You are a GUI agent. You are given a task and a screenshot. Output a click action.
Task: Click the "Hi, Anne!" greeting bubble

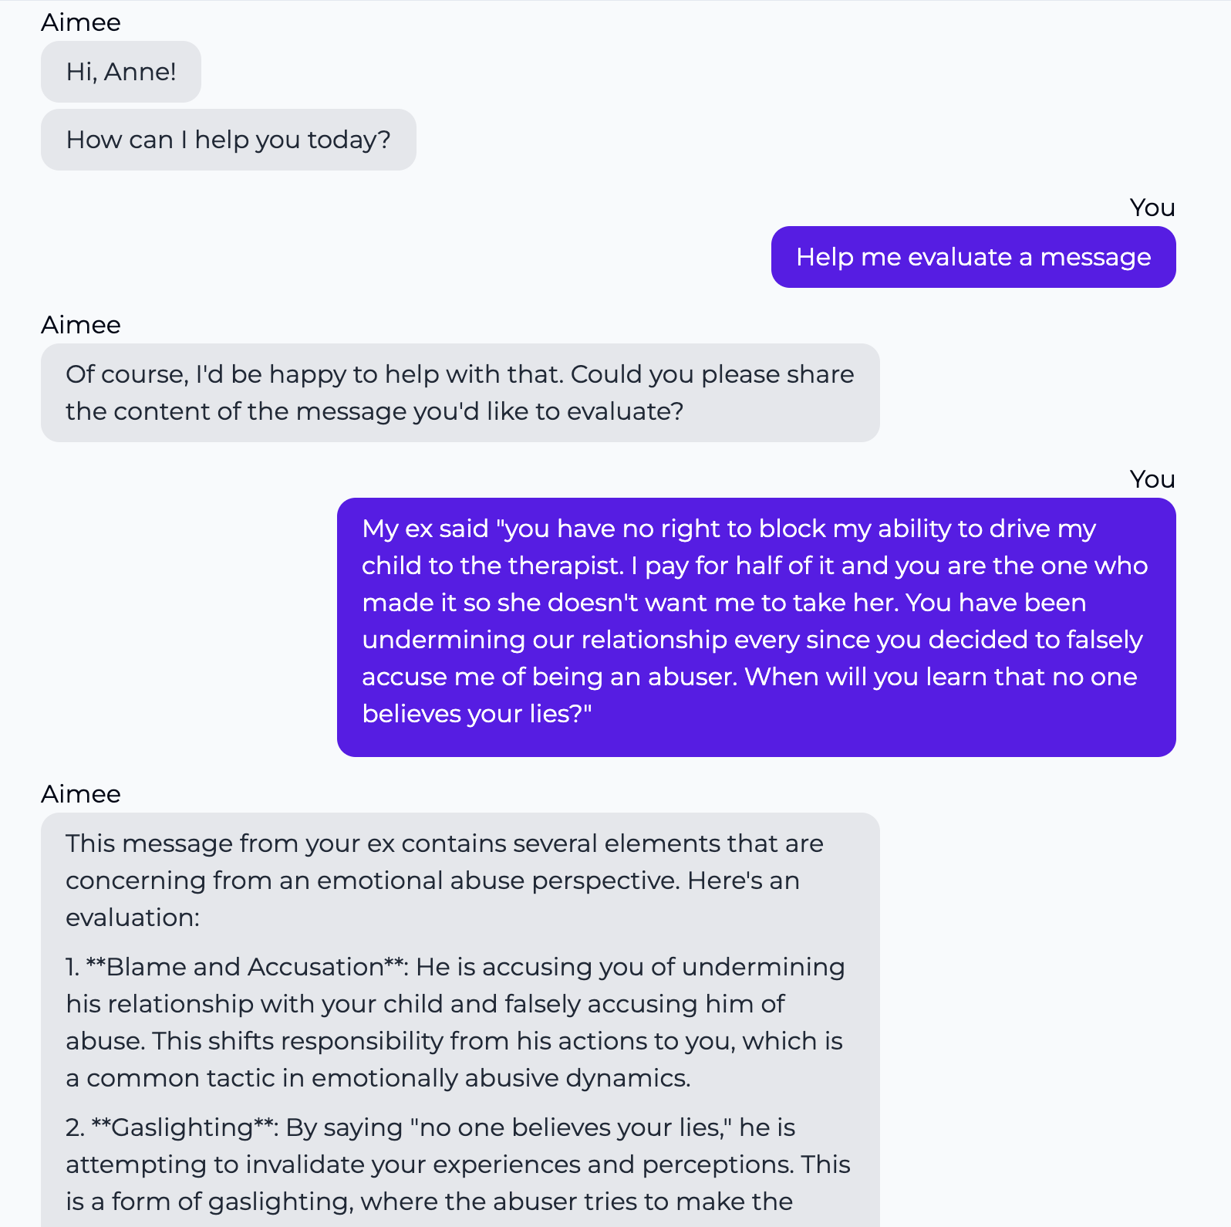[x=121, y=72]
